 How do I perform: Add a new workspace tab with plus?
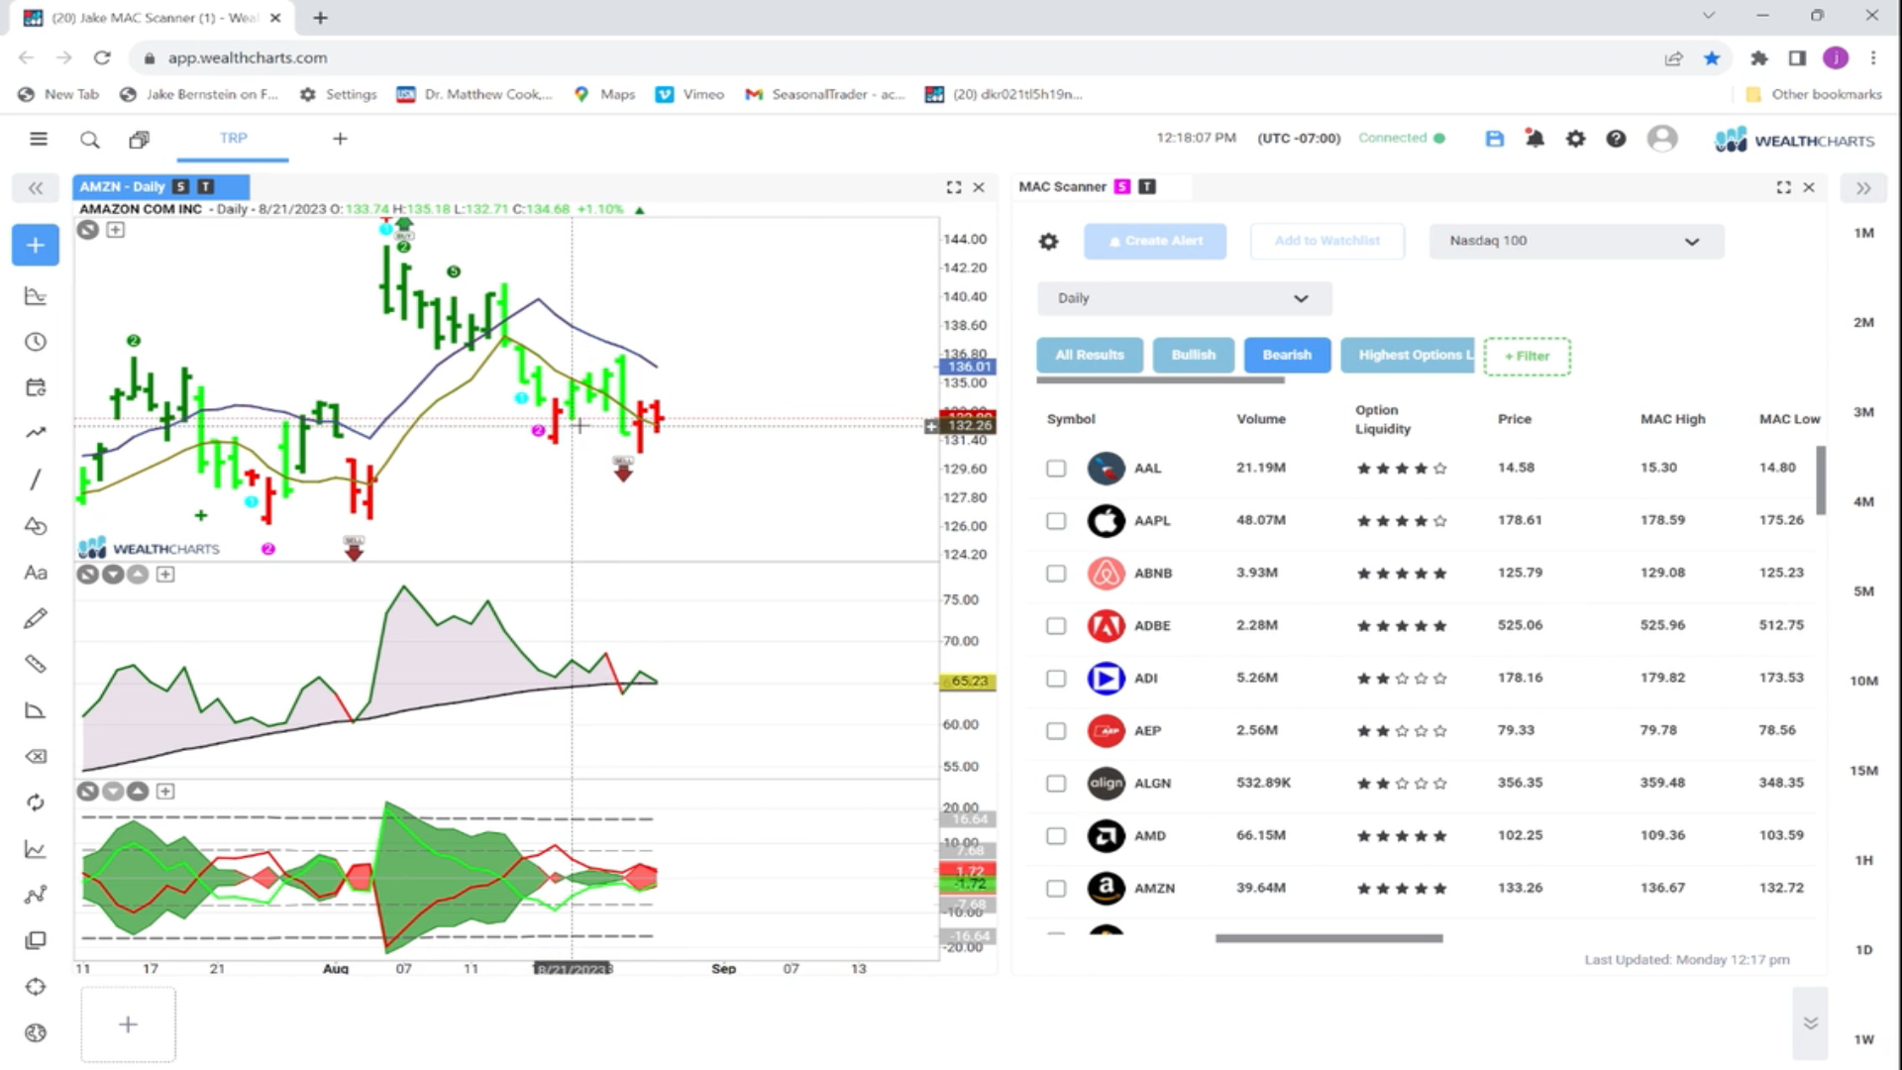[340, 139]
